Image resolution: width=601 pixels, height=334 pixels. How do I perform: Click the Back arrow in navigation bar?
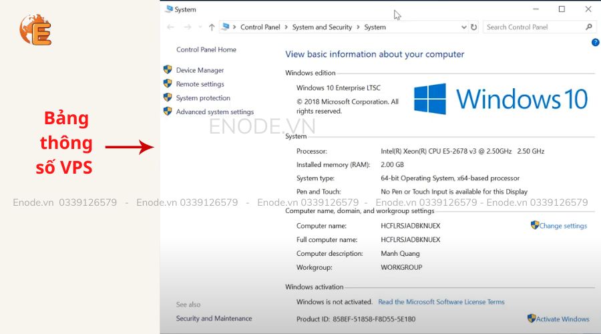pos(170,27)
